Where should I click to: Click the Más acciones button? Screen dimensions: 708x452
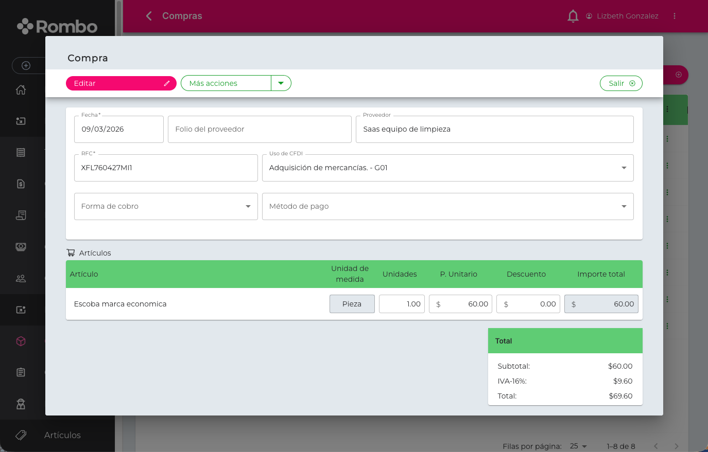tap(226, 83)
